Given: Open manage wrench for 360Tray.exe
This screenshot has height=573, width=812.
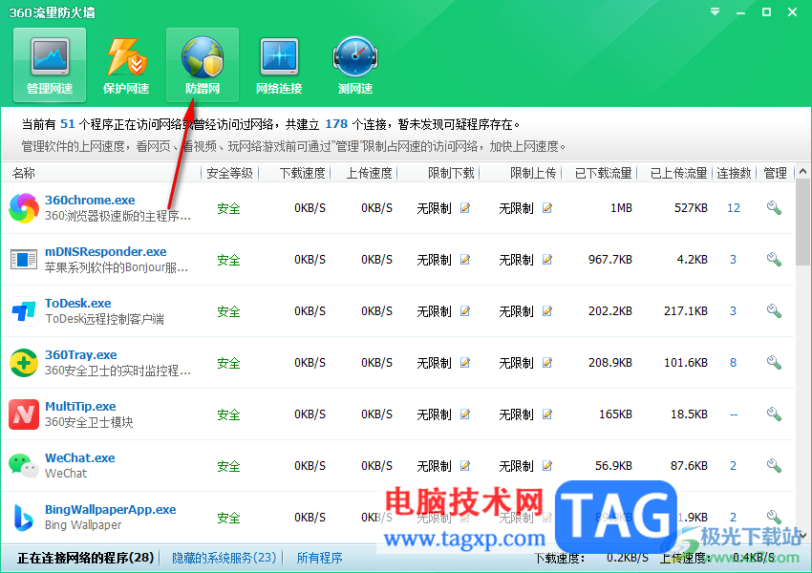Looking at the screenshot, I should point(774,363).
